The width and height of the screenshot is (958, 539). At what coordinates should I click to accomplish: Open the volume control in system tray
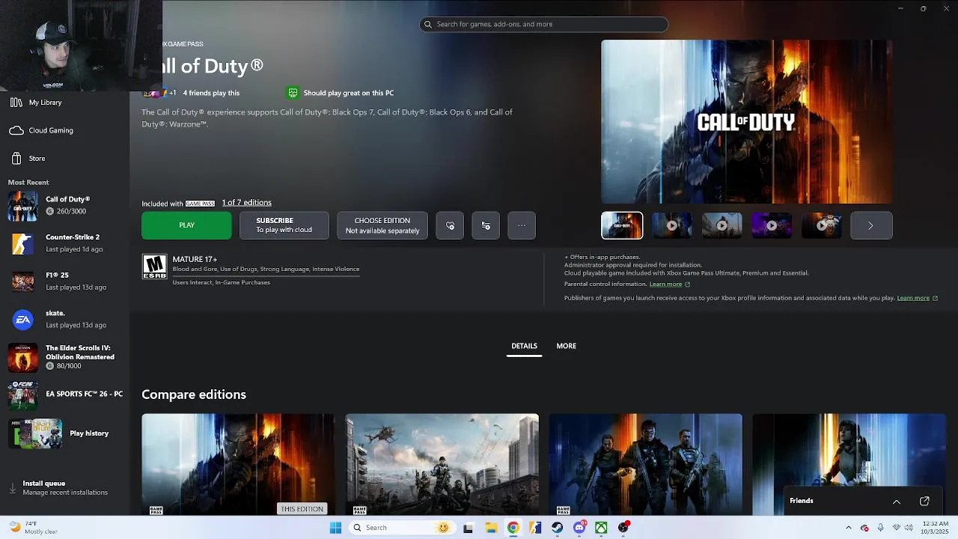pyautogui.click(x=909, y=528)
